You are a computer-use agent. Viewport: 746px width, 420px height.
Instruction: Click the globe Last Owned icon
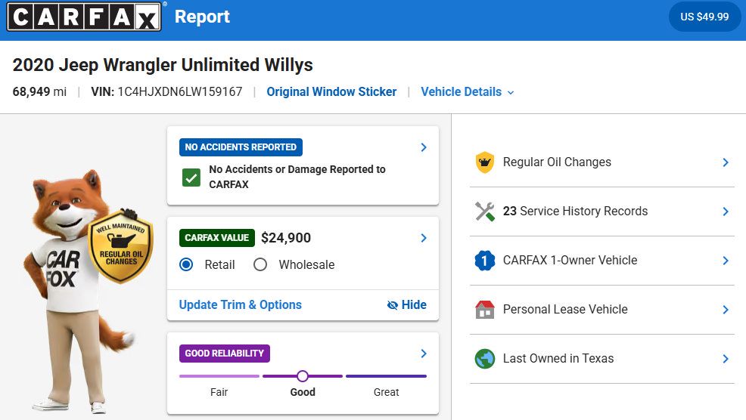pyautogui.click(x=485, y=359)
